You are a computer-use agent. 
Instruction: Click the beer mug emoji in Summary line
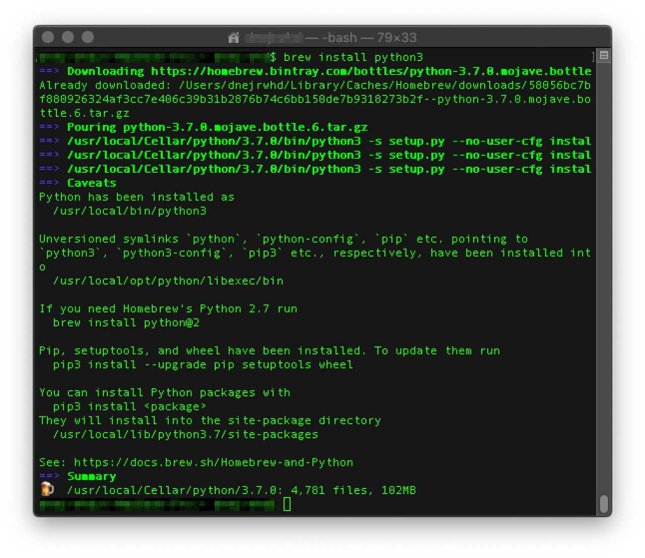tap(46, 489)
